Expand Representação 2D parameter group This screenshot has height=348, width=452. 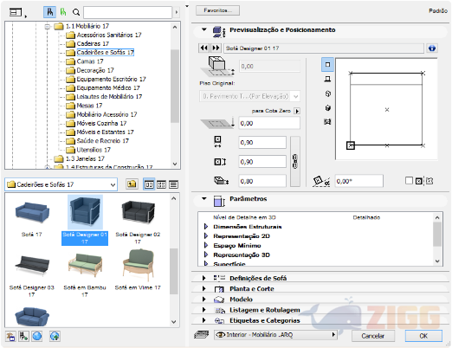click(206, 236)
